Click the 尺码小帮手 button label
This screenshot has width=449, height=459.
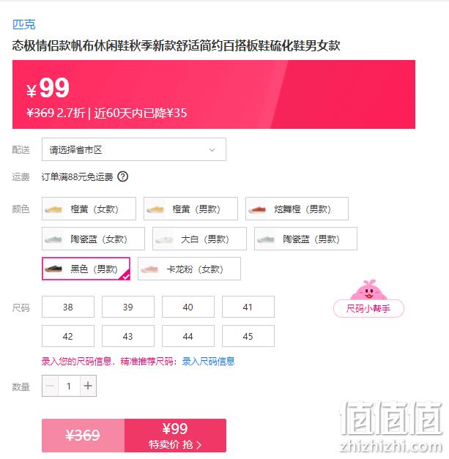(x=368, y=308)
